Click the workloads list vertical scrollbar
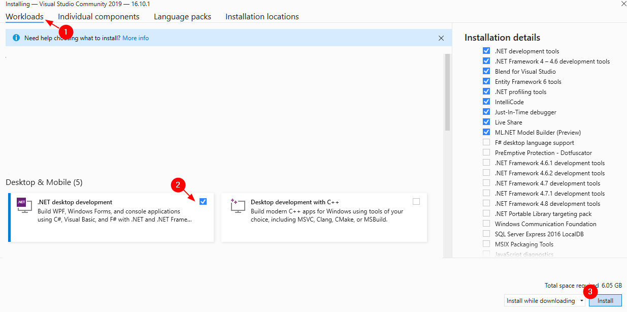This screenshot has width=627, height=312. tap(447, 92)
